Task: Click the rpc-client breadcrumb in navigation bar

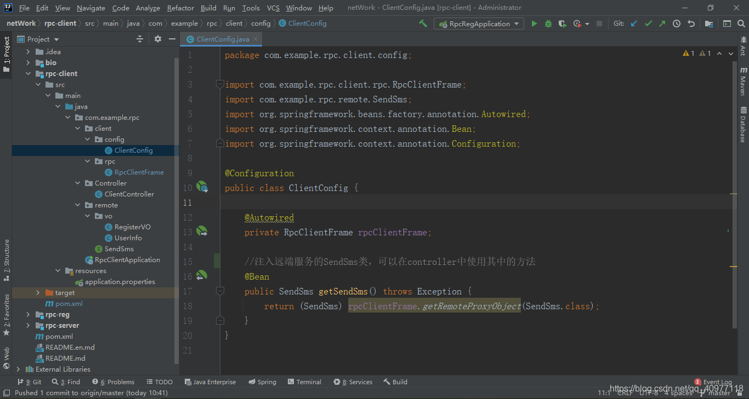Action: pos(61,23)
